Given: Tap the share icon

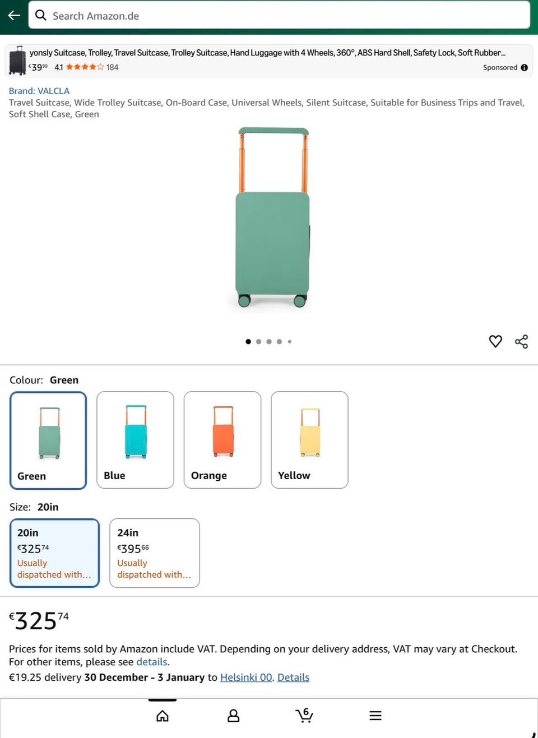Looking at the screenshot, I should click(522, 341).
